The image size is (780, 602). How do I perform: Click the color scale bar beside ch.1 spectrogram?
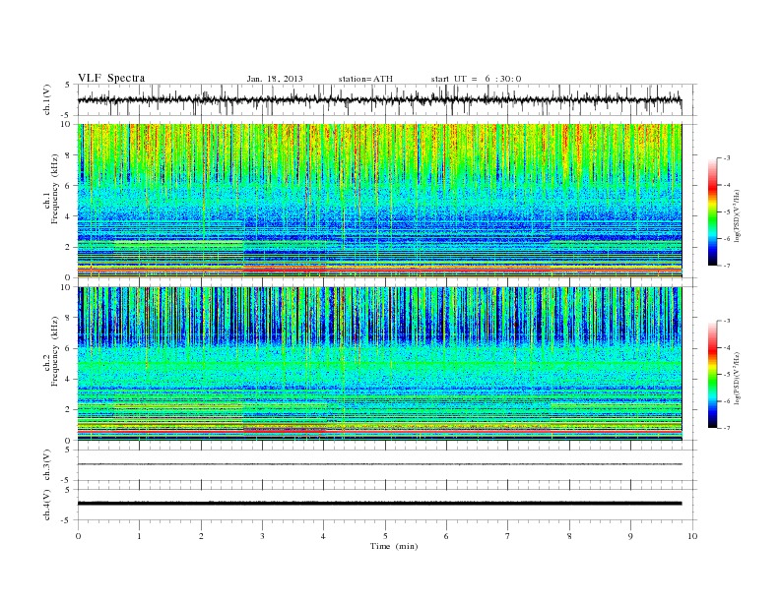(x=712, y=211)
